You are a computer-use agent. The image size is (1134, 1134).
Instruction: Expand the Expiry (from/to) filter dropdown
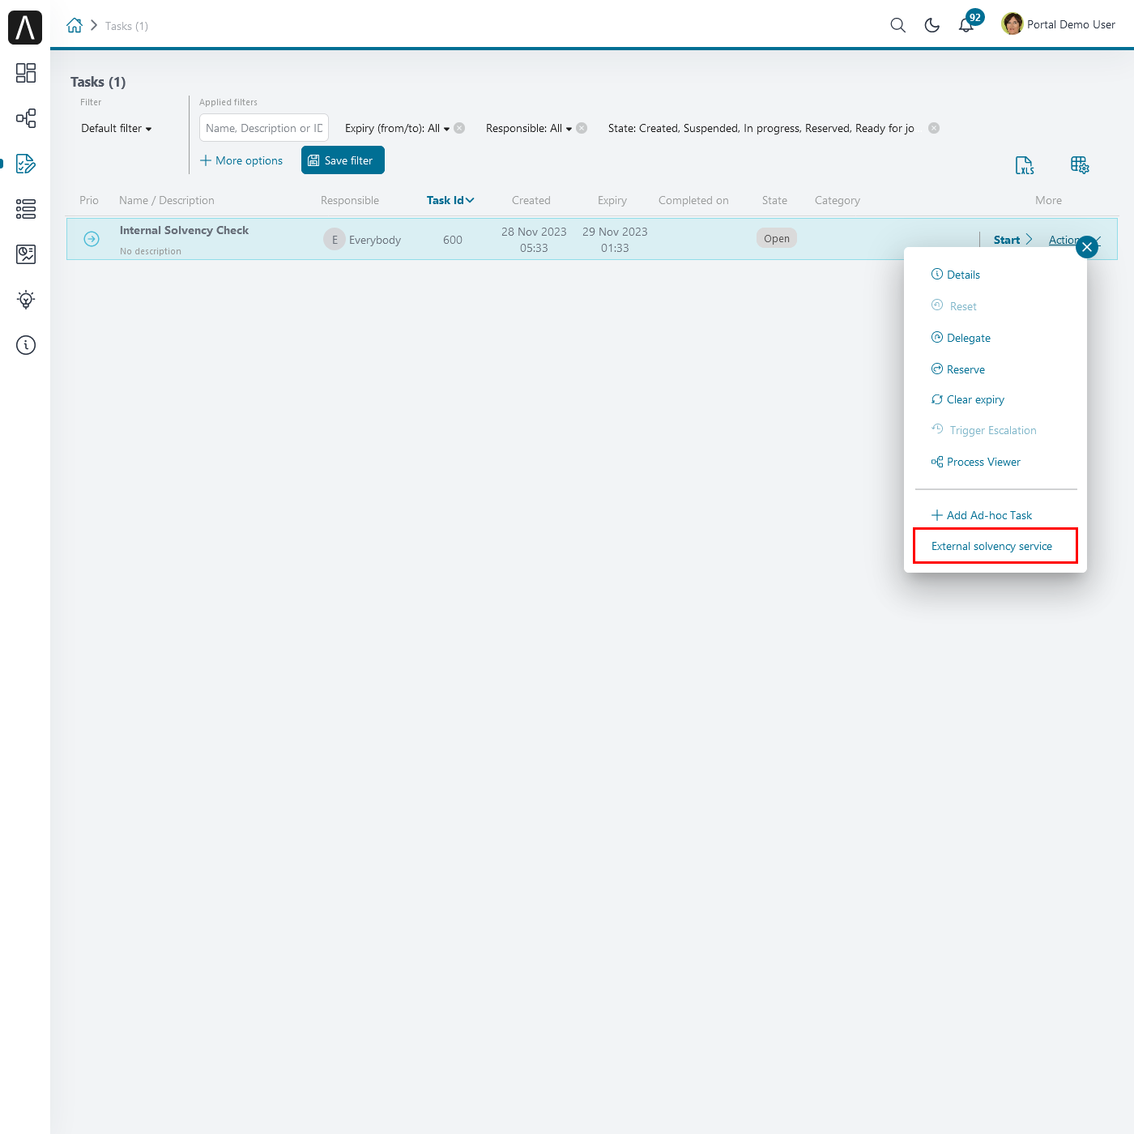[397, 128]
